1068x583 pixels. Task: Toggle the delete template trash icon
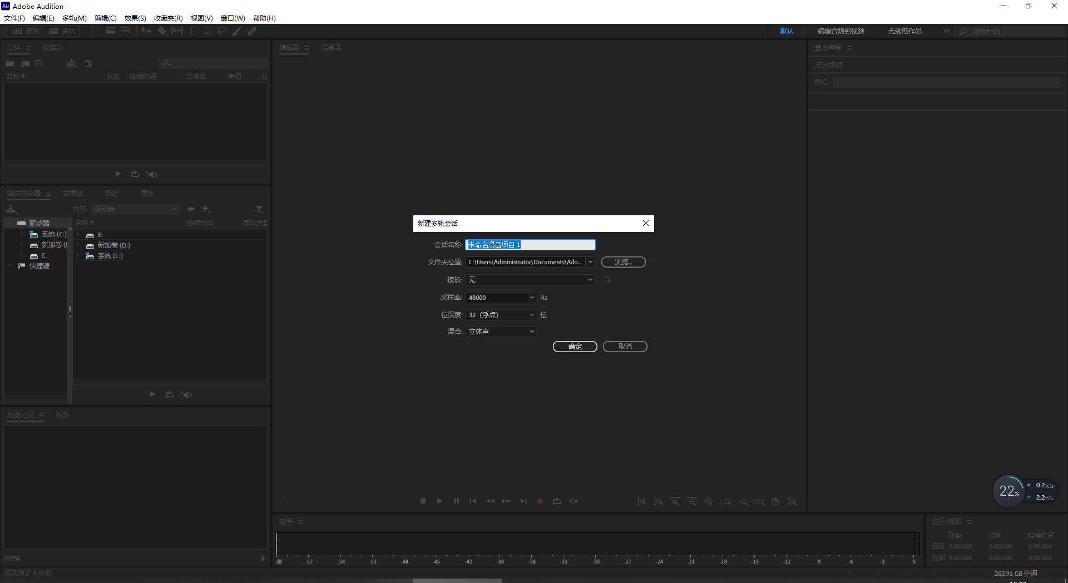[x=607, y=280]
